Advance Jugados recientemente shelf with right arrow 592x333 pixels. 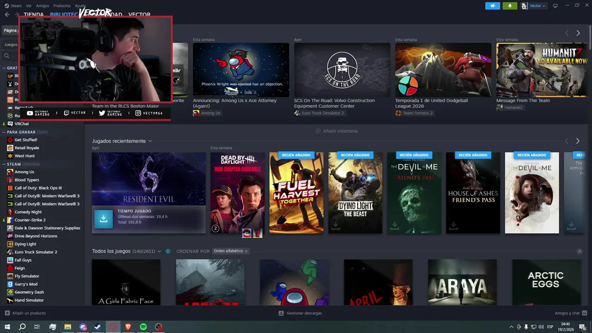coord(578,141)
